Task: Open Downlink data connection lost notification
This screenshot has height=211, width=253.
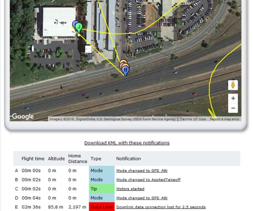Action: (x=161, y=207)
